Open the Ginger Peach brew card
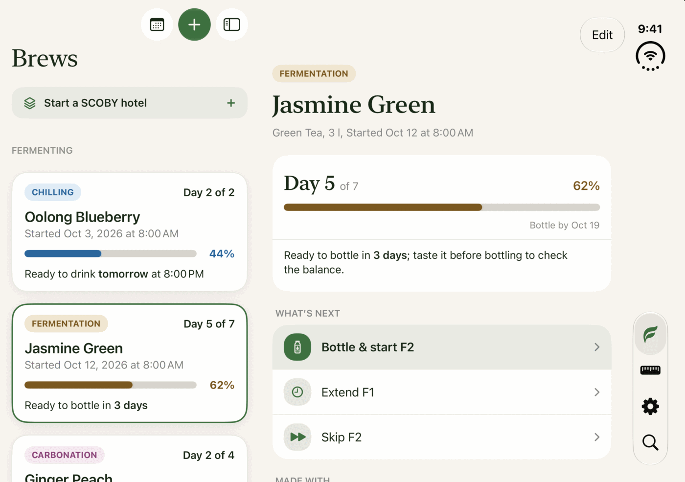The width and height of the screenshot is (685, 482). coord(130,459)
